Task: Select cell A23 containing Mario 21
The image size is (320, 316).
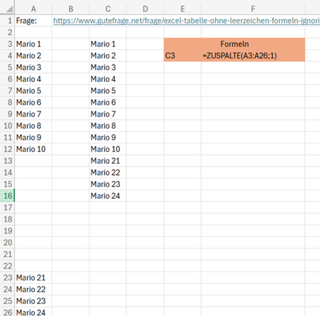Action: tap(34, 278)
